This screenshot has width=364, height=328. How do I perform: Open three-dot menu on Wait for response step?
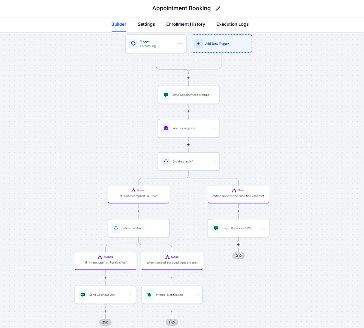pyautogui.click(x=214, y=128)
